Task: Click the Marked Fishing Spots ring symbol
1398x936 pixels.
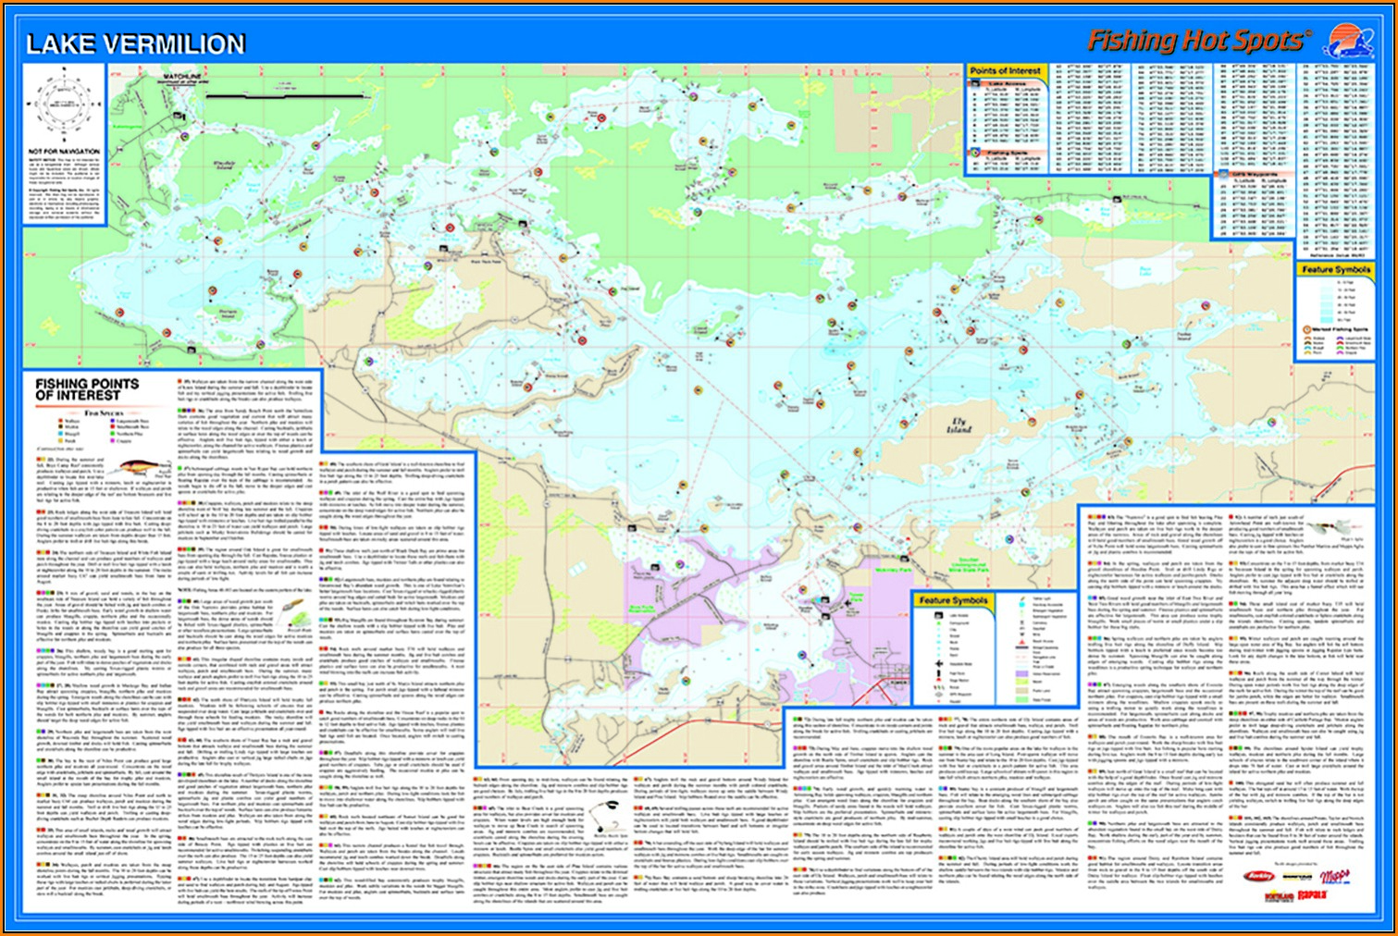Action: pos(1307,328)
